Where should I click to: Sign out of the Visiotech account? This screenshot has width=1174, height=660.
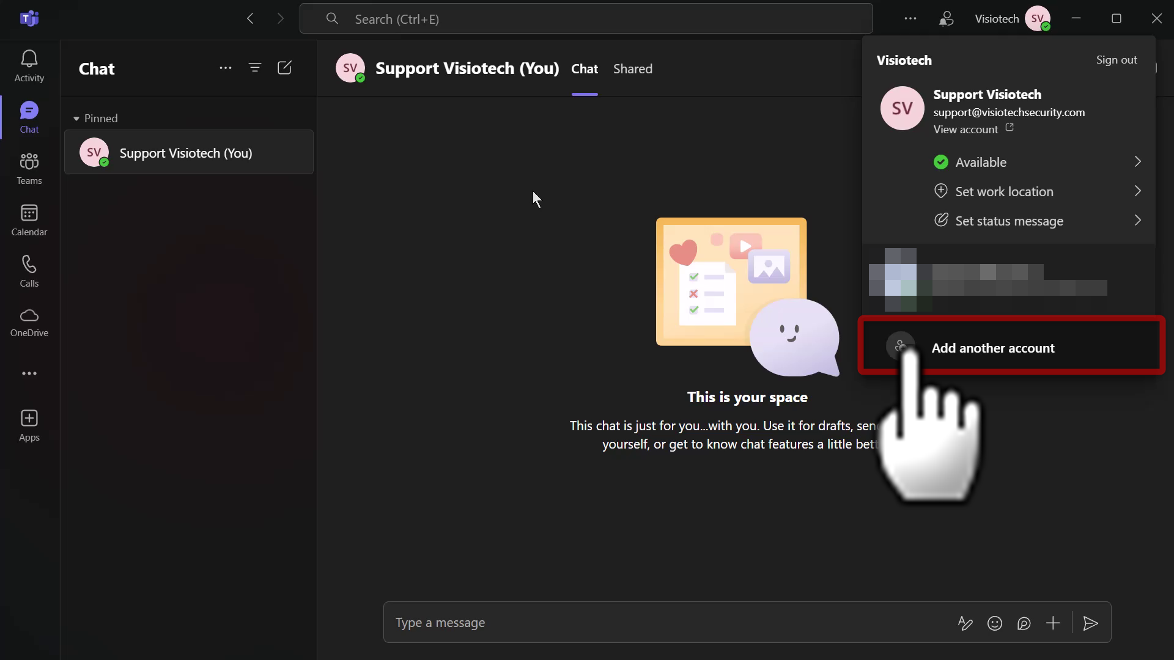(x=1117, y=60)
